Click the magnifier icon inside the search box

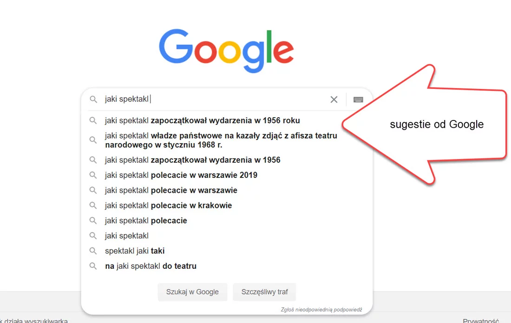93,99
